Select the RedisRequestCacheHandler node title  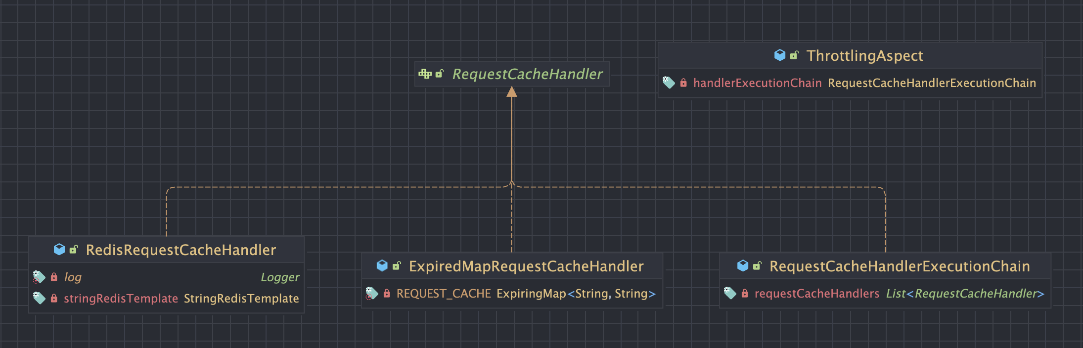[x=181, y=250]
